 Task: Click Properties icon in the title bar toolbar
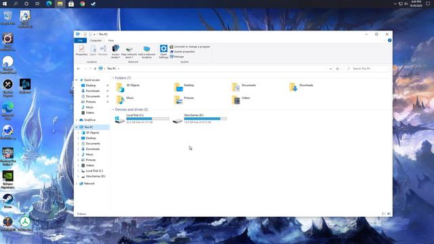[x=85, y=35]
